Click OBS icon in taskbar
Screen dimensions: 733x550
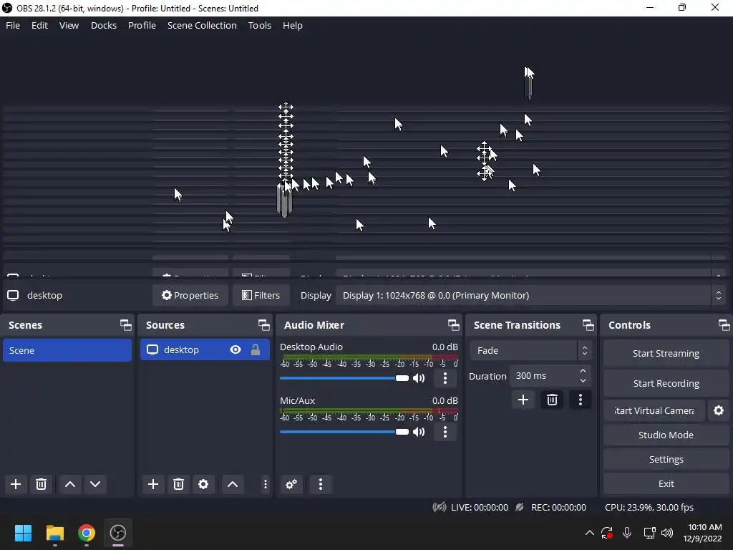click(x=118, y=533)
